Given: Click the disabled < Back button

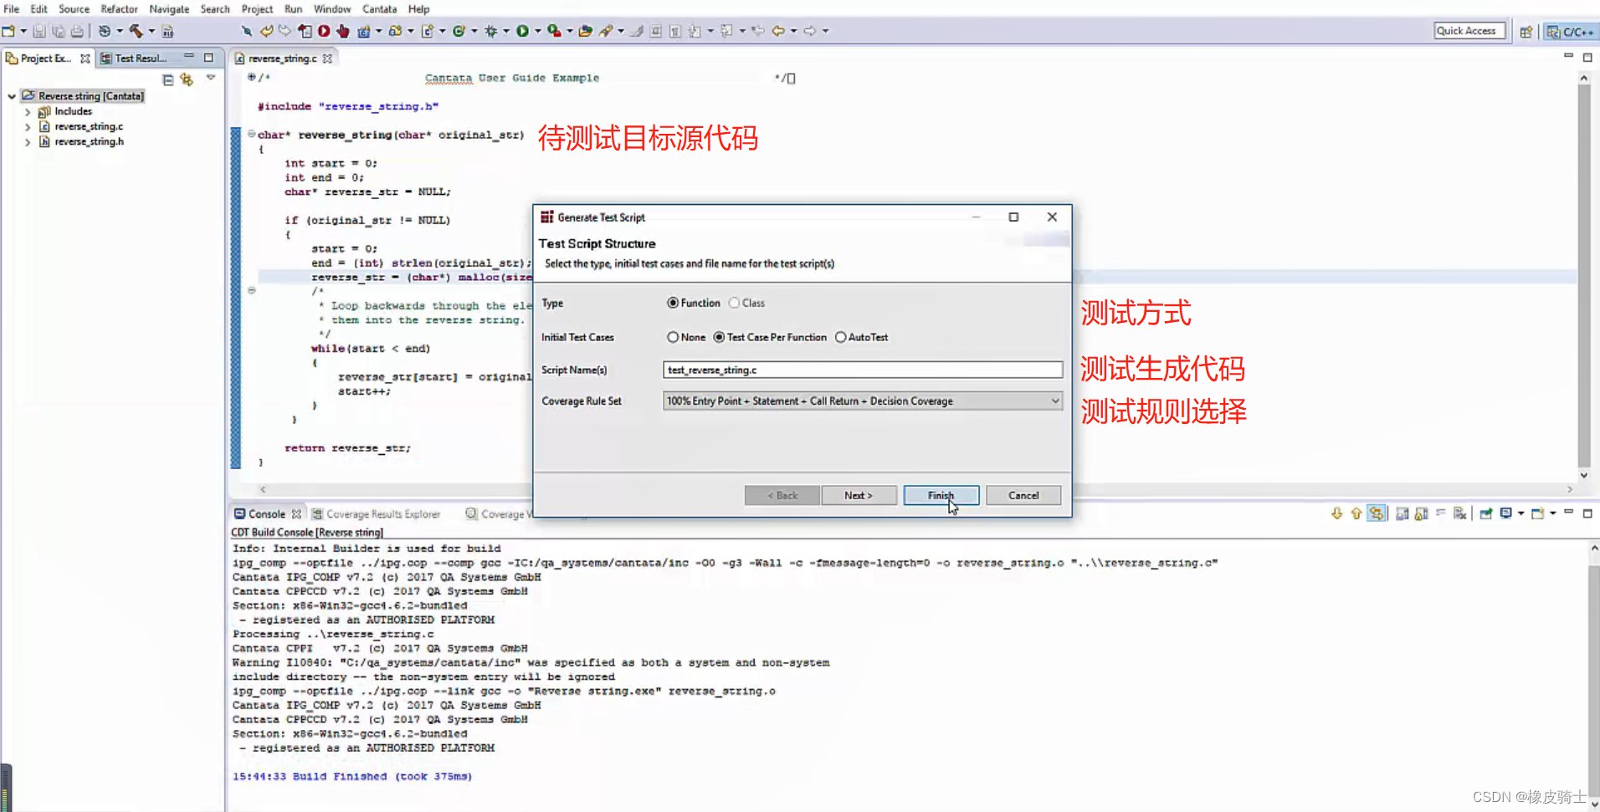Looking at the screenshot, I should pyautogui.click(x=782, y=495).
